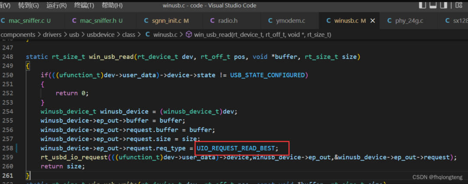Viewport: 468px width, 184px height.
Task: Click the C icon on ymodem.c tab
Action: [270, 21]
